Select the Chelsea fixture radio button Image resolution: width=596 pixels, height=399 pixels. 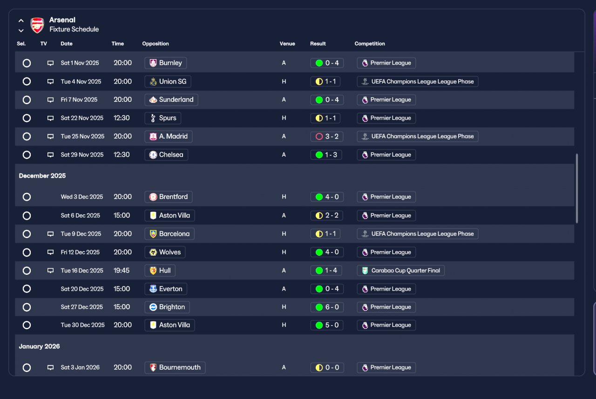27,155
